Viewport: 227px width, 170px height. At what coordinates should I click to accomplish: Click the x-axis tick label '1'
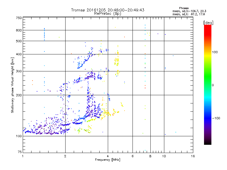[x=23, y=156]
